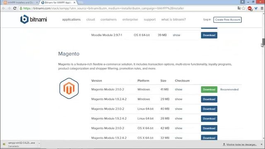The image size is (265, 149).
Task: Go back using the browser back arrow
Action: click(4, 8)
